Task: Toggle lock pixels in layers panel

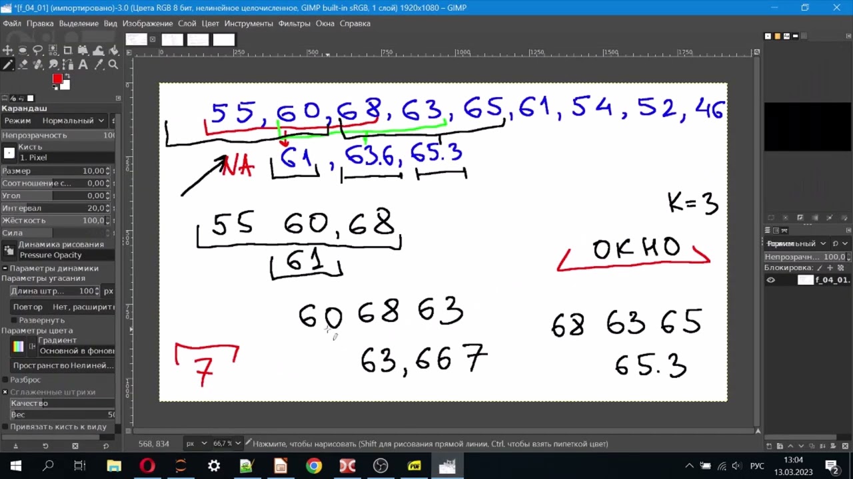Action: tap(819, 268)
